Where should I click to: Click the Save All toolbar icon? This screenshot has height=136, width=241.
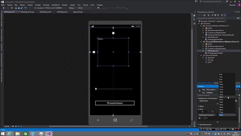(21, 8)
